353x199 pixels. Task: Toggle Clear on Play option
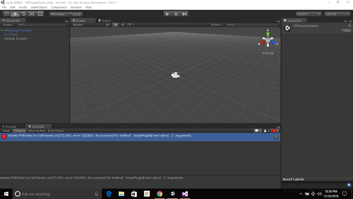click(37, 131)
